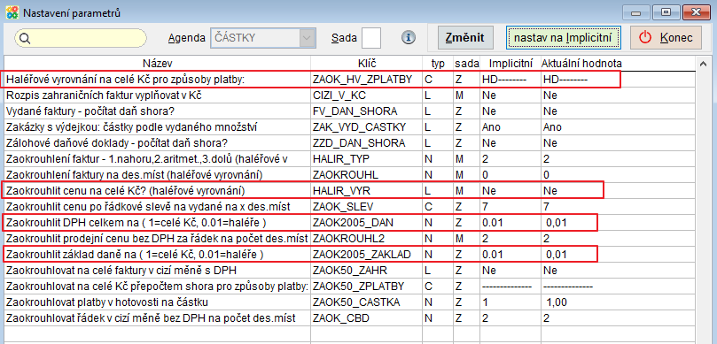Click the Změnit button
Image resolution: width=717 pixels, height=344 pixels.
coord(465,37)
